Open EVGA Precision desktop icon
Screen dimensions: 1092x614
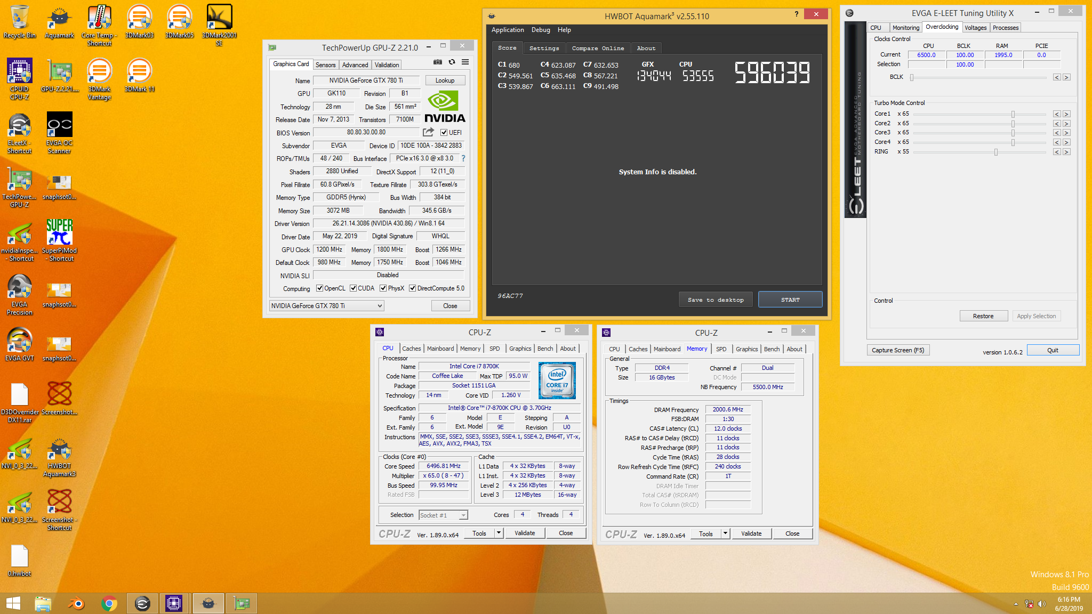point(20,294)
